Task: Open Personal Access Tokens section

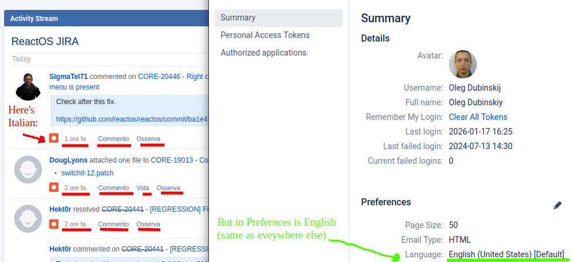Action: pyautogui.click(x=265, y=35)
